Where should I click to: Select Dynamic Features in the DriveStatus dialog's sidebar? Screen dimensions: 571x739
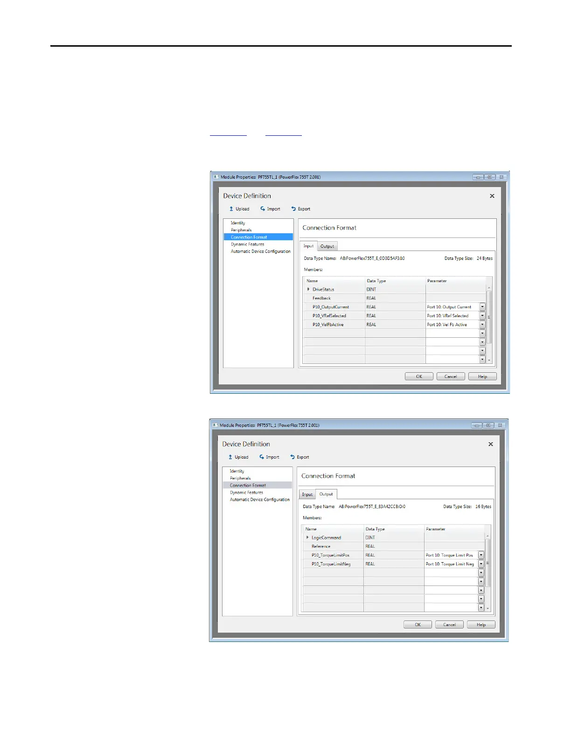[x=248, y=244]
